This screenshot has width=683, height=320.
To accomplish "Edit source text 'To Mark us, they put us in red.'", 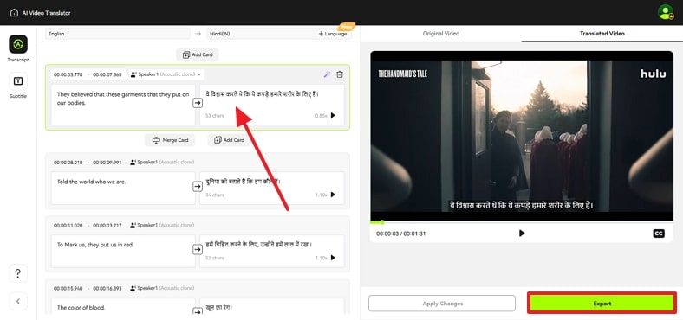I will pos(123,252).
